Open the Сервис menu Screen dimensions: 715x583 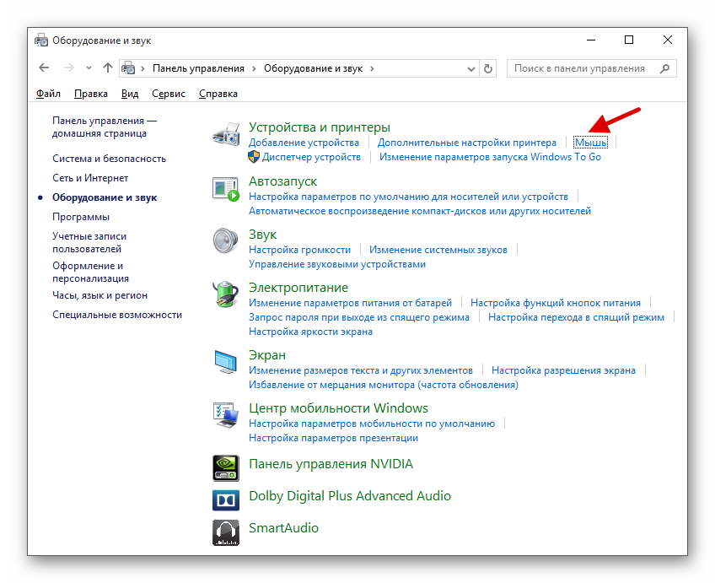[x=169, y=94]
